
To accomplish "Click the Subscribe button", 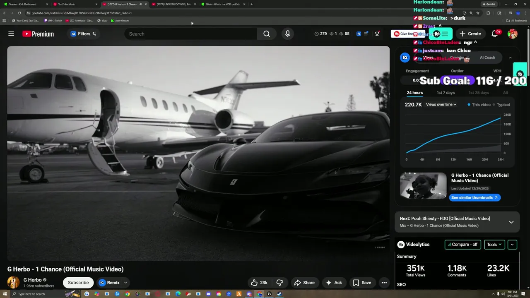I will click(x=78, y=283).
